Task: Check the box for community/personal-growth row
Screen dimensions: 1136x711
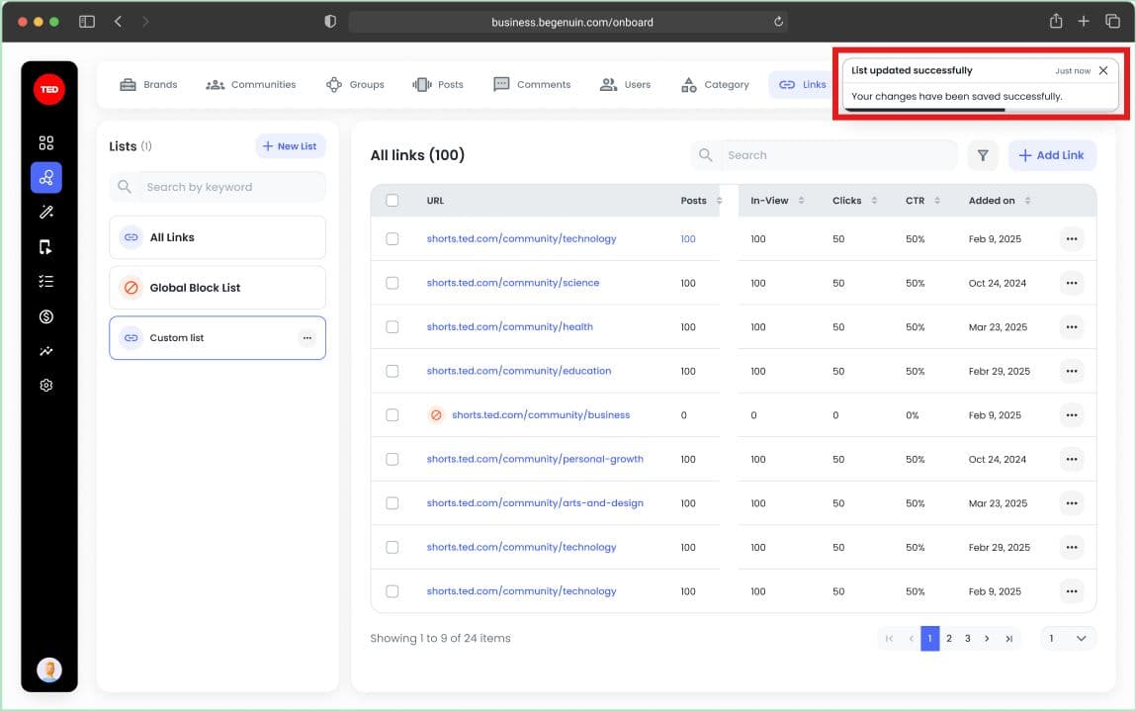Action: click(x=392, y=460)
